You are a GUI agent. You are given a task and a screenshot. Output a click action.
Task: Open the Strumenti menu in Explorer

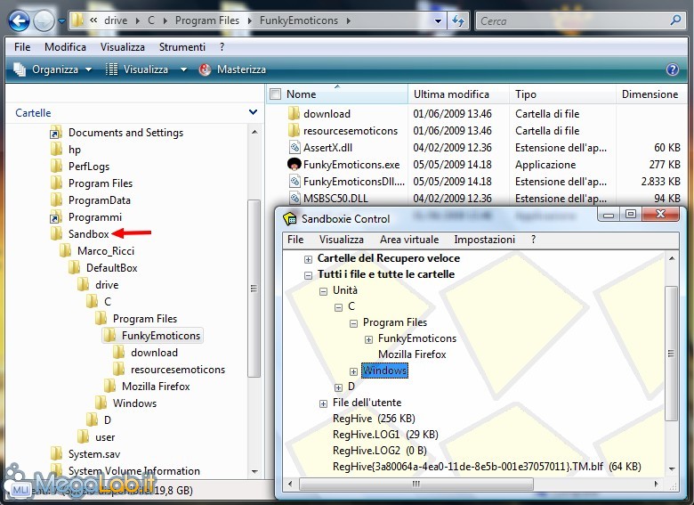tap(182, 47)
